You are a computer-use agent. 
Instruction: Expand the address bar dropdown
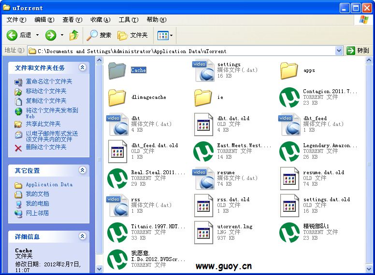339,51
